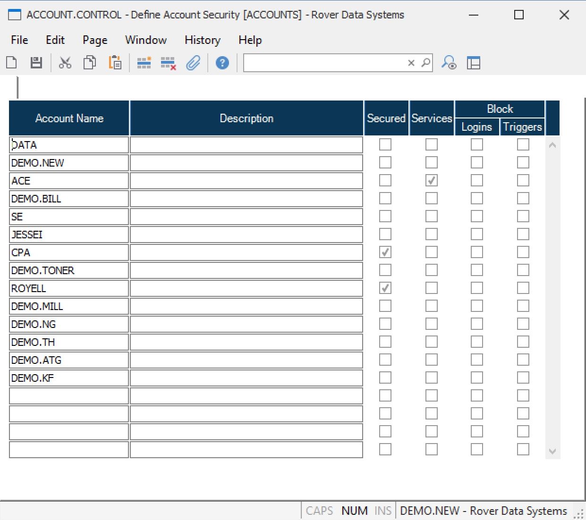Screen dimensions: 586x520
Task: Open the layout panel icon on the toolbar
Action: (474, 62)
